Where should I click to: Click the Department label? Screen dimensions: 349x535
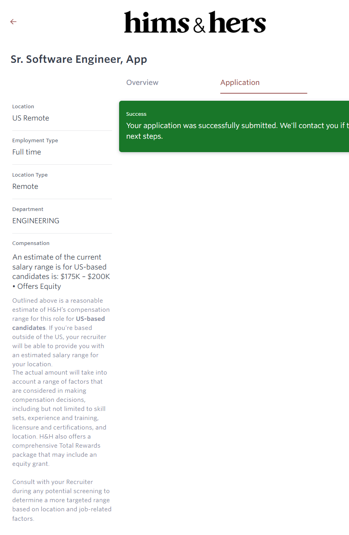pos(28,209)
